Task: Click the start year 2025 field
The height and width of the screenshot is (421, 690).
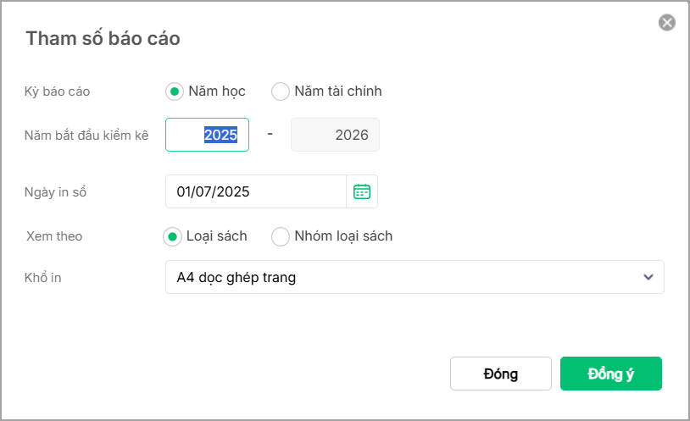Action: [x=208, y=135]
